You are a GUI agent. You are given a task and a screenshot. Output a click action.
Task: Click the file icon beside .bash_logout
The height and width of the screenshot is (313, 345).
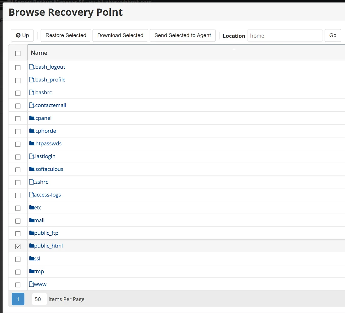[31, 66]
